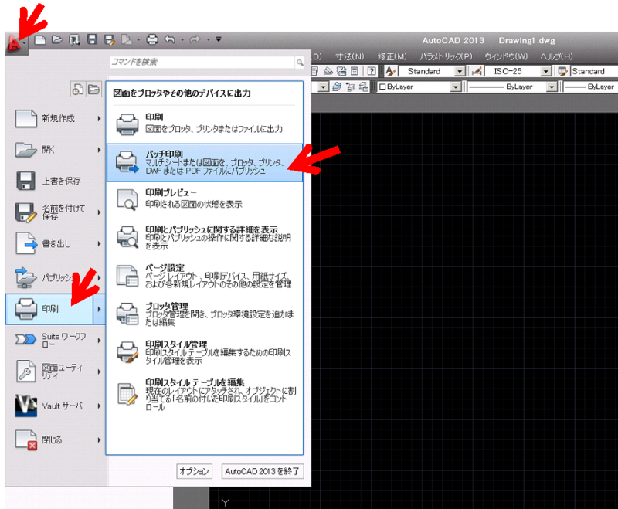Choose 印刷 plot option in submenu
The image size is (618, 509).
pos(204,124)
